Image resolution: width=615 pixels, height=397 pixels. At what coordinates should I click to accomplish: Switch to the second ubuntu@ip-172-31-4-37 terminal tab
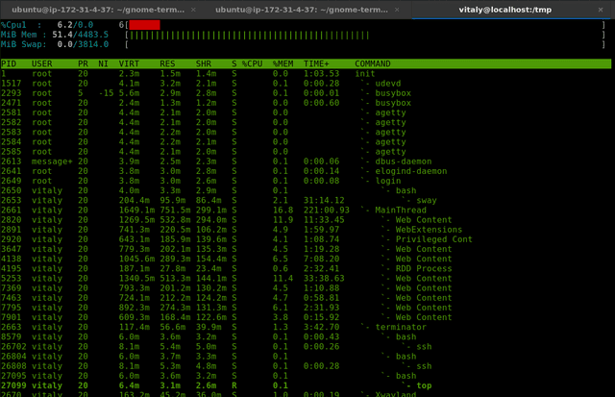[302, 10]
